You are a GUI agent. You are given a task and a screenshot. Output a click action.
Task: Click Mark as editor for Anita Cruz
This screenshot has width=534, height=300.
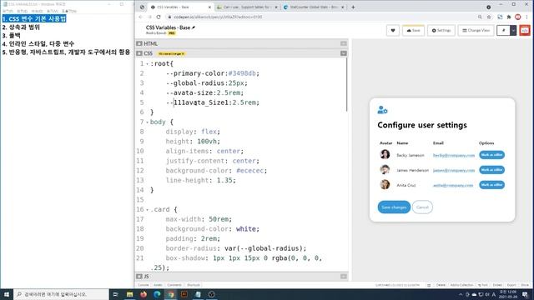[491, 185]
